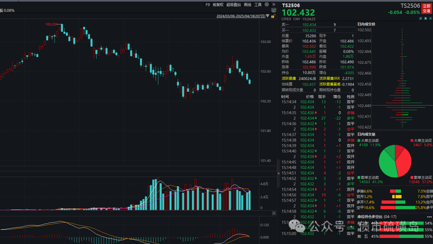Click the bell alert icon under TS2506
This screenshot has height=244, width=433.
click(x=426, y=18)
